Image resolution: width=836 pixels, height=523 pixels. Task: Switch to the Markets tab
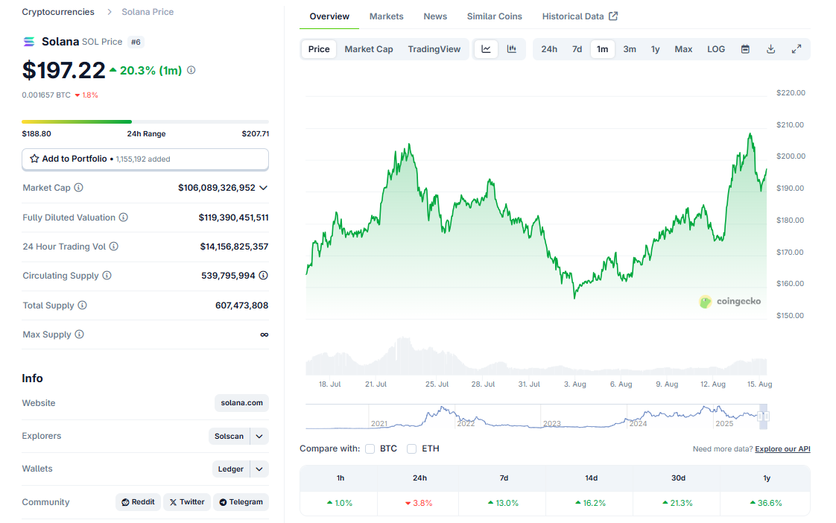click(387, 16)
